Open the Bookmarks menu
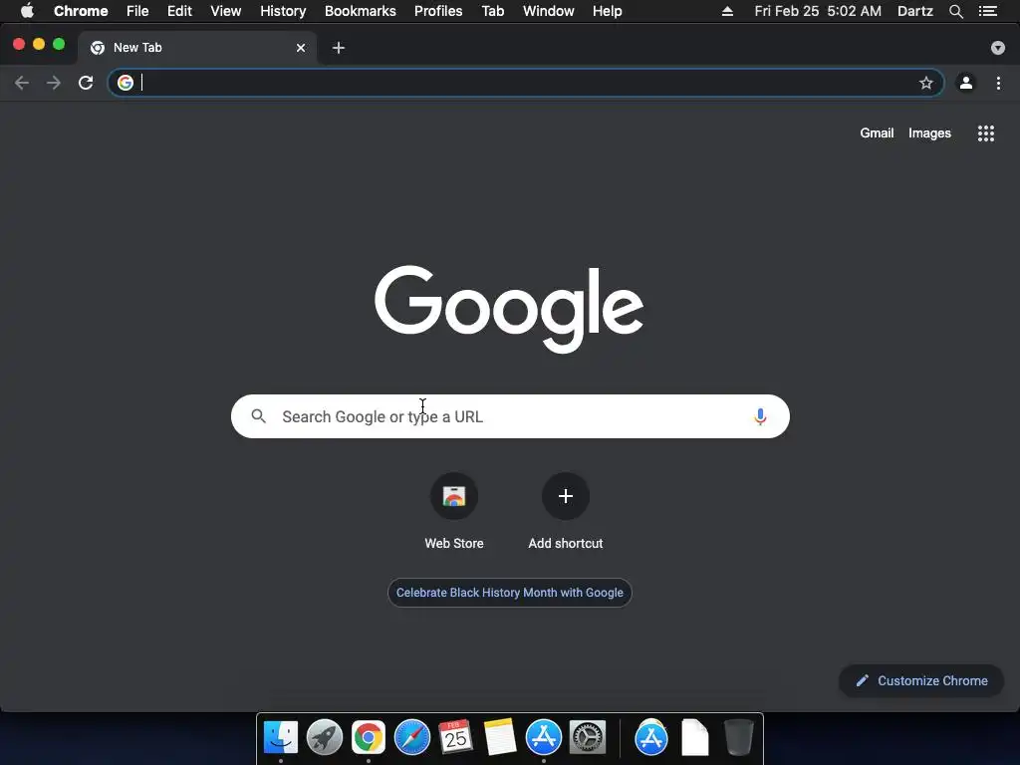 pos(361,11)
